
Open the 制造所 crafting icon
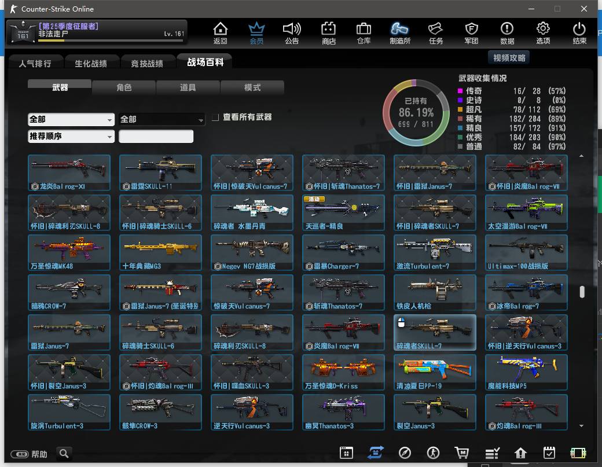click(399, 33)
